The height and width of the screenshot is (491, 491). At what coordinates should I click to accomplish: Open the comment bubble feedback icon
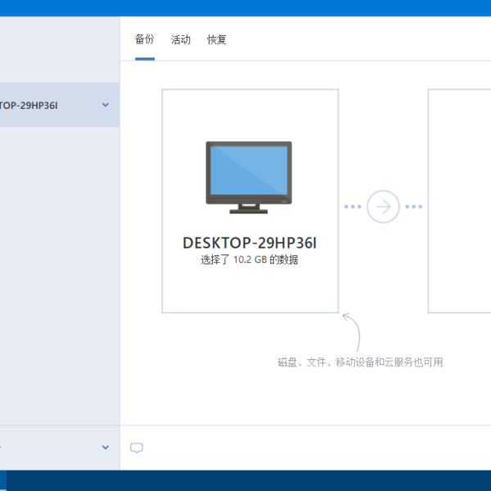coord(137,448)
